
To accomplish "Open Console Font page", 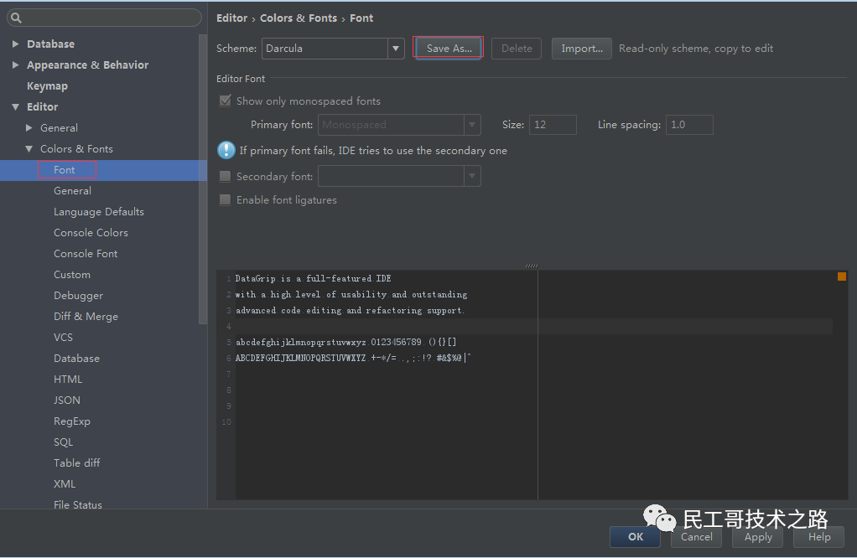I will [86, 253].
